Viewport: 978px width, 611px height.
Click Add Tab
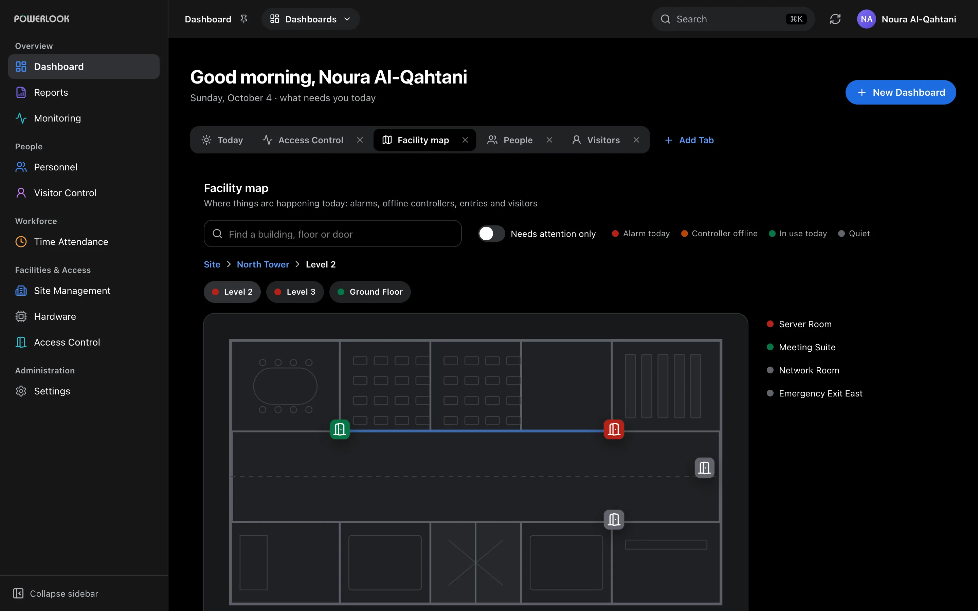tap(689, 140)
